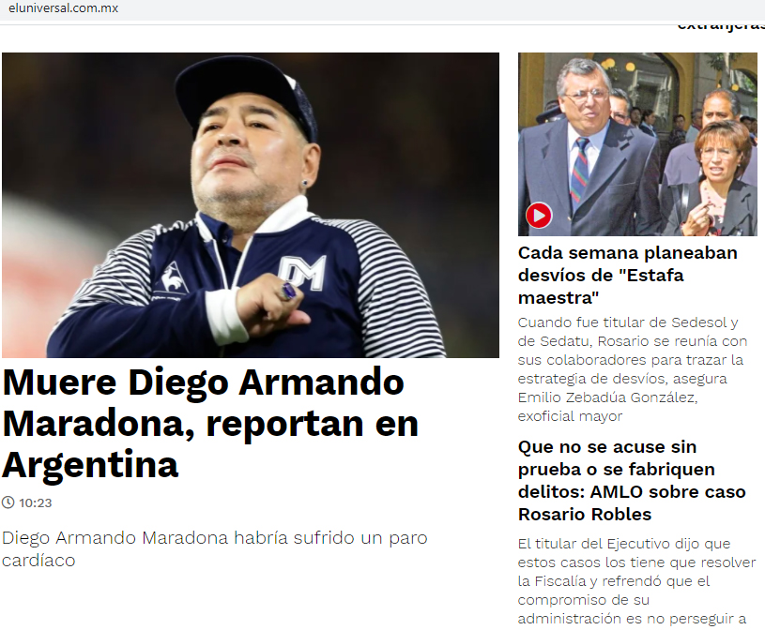Screen dimensions: 765x630
Task: Open headline "Muere Diego Armando Maradona"
Action: 210,424
